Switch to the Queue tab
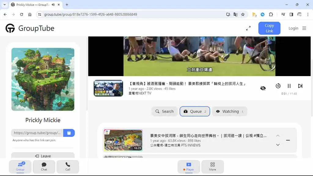The height and width of the screenshot is (176, 313). (x=195, y=111)
